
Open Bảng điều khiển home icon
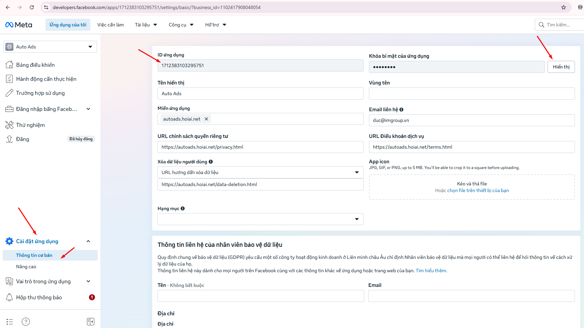click(x=9, y=65)
